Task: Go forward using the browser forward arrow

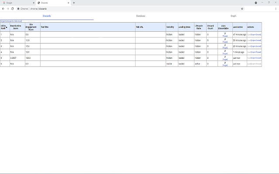Action: tap(8, 9)
